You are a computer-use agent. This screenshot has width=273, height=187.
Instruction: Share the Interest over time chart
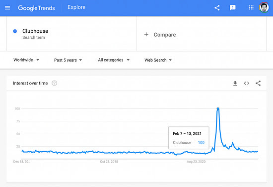pyautogui.click(x=258, y=84)
